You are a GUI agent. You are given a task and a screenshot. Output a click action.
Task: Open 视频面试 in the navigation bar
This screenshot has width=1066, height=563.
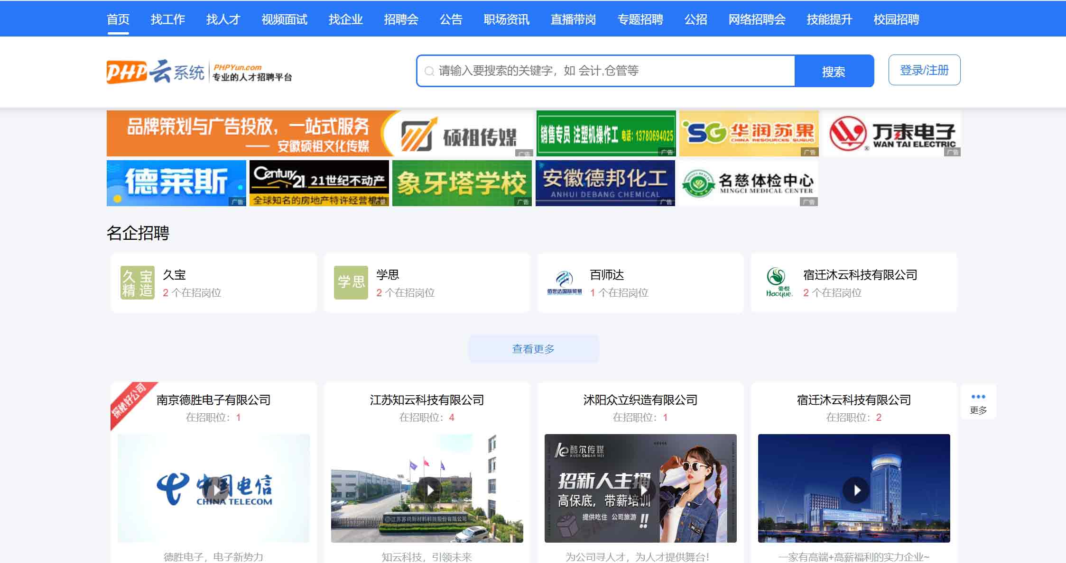click(285, 19)
